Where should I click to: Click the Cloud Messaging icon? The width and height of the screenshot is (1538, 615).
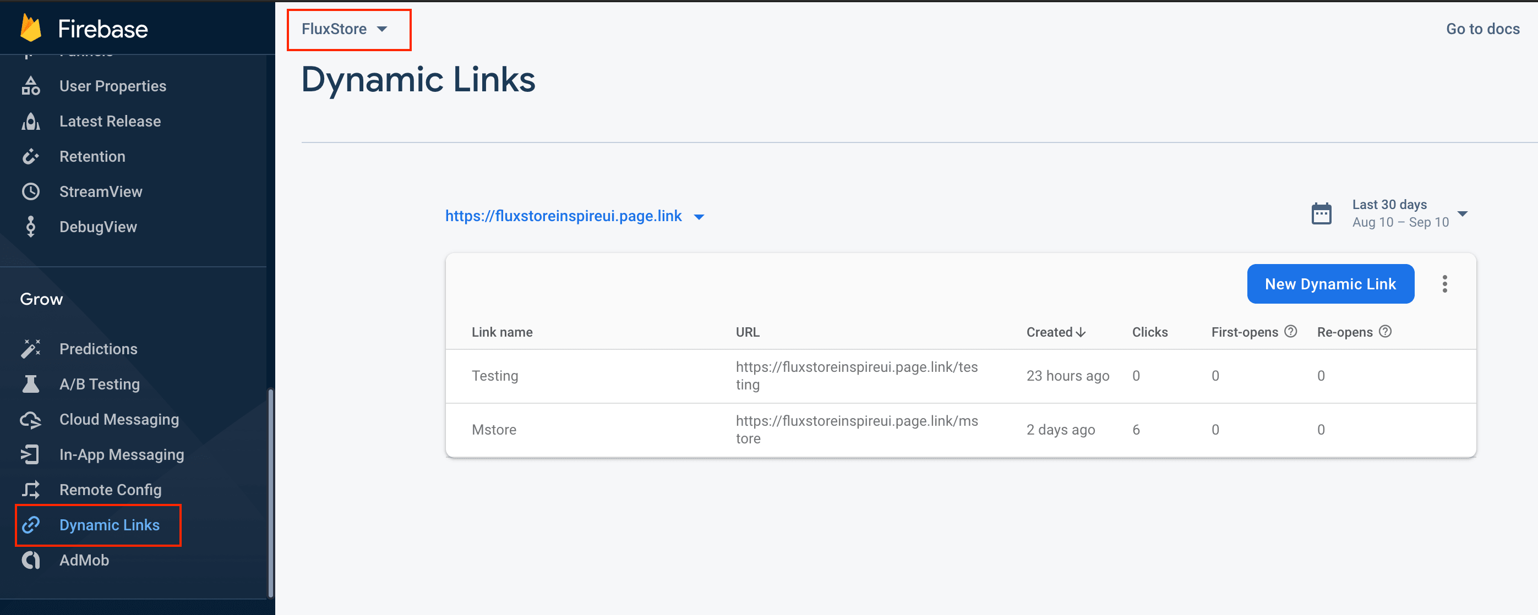[30, 419]
